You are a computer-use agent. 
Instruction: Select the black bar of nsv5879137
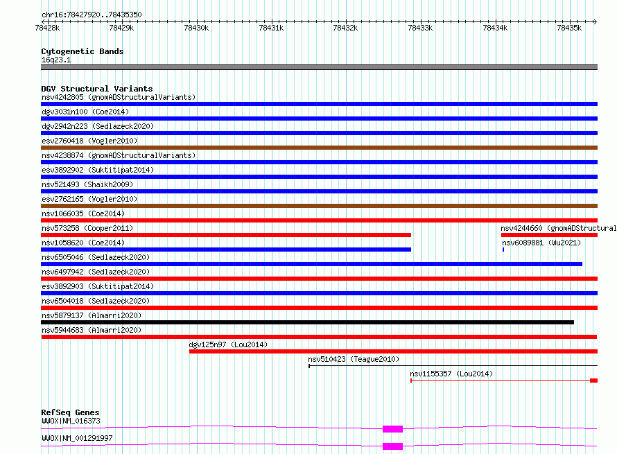point(307,322)
